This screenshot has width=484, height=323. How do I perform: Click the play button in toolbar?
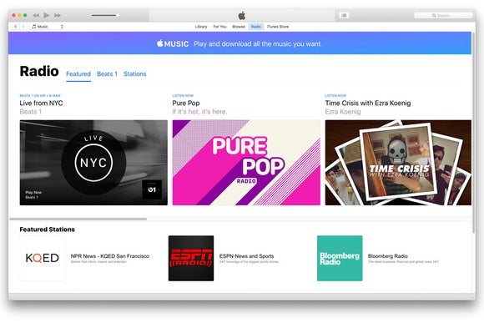46,15
